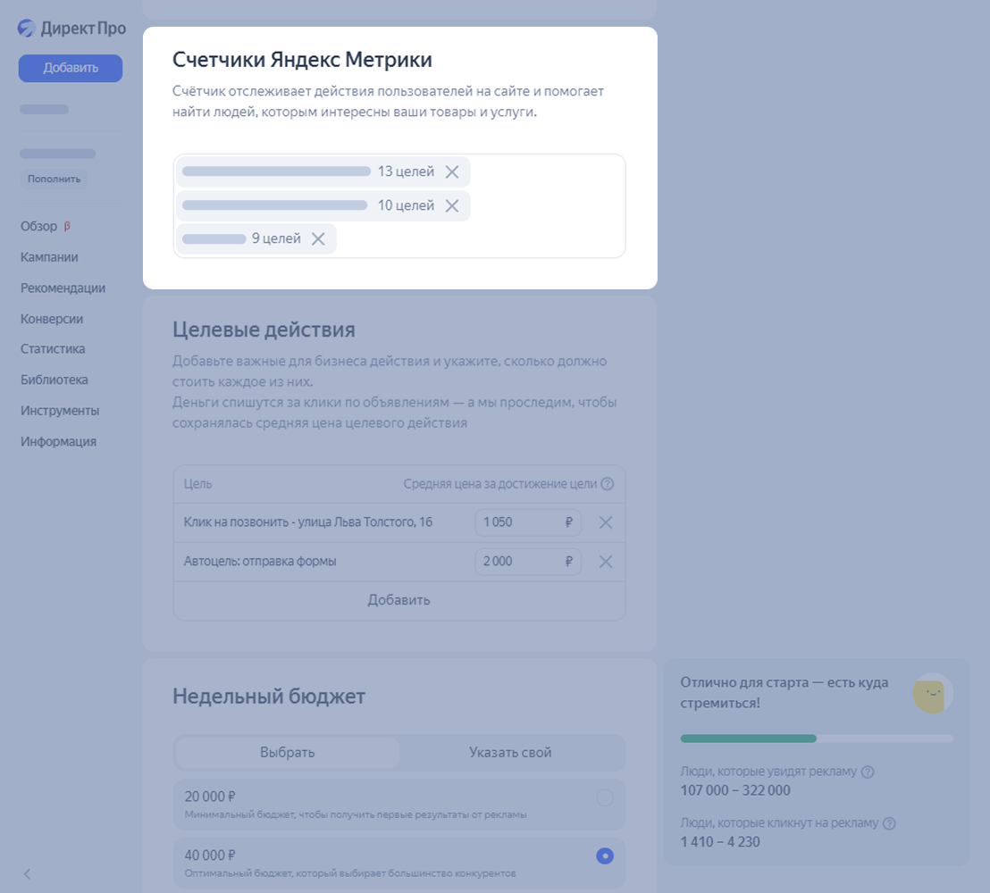
Task: Open the Инструменты section
Action: tap(60, 411)
